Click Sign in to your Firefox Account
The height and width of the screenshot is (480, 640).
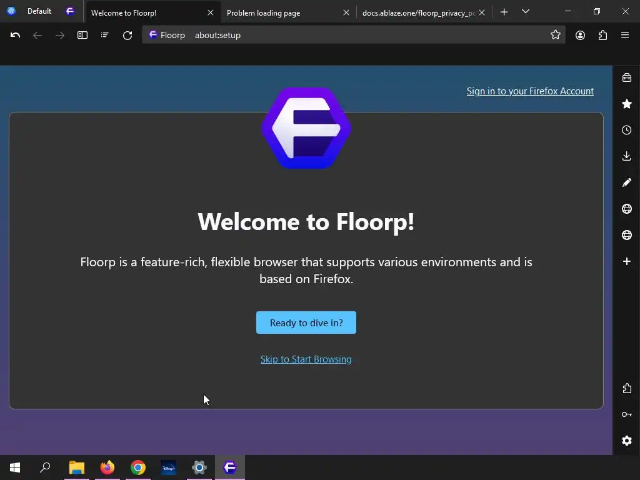[530, 91]
